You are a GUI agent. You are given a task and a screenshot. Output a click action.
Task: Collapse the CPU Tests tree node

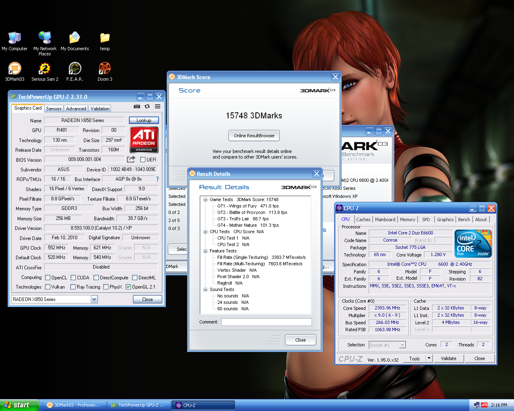[205, 232]
